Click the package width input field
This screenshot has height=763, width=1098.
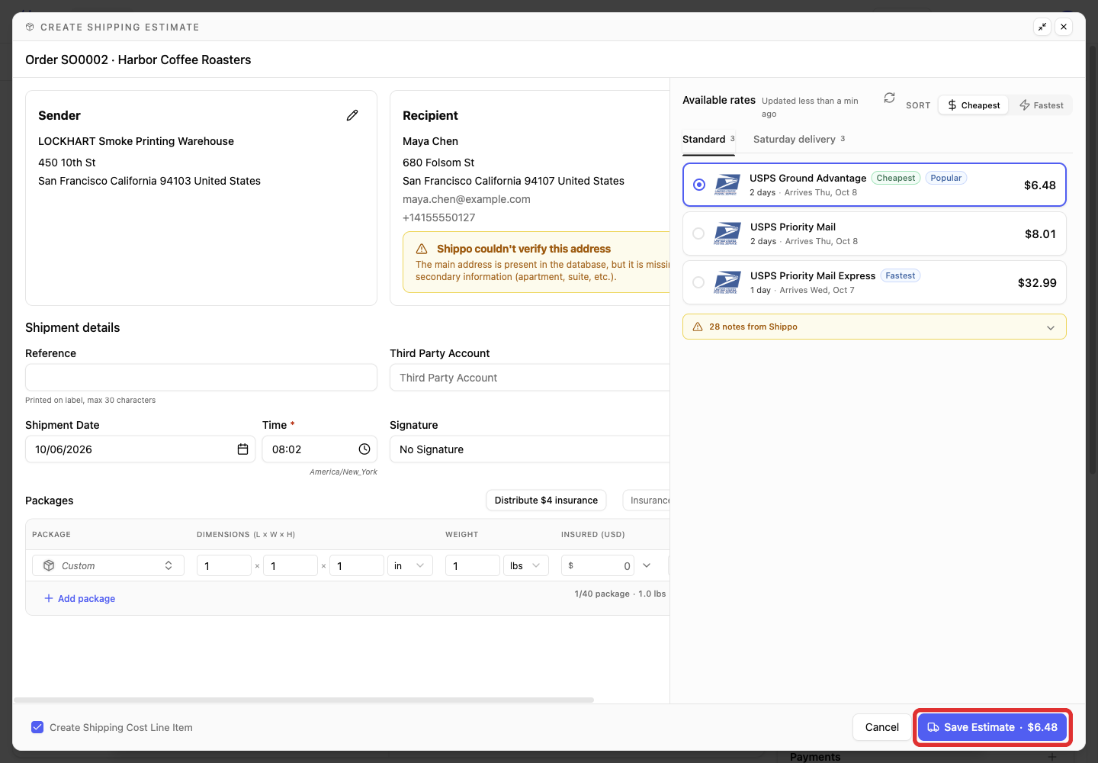(291, 565)
